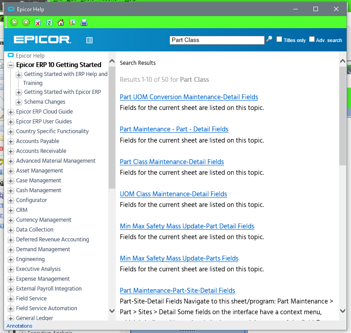351x333 pixels.
Task: Select the Field Service Automation topic
Action: pos(47,308)
